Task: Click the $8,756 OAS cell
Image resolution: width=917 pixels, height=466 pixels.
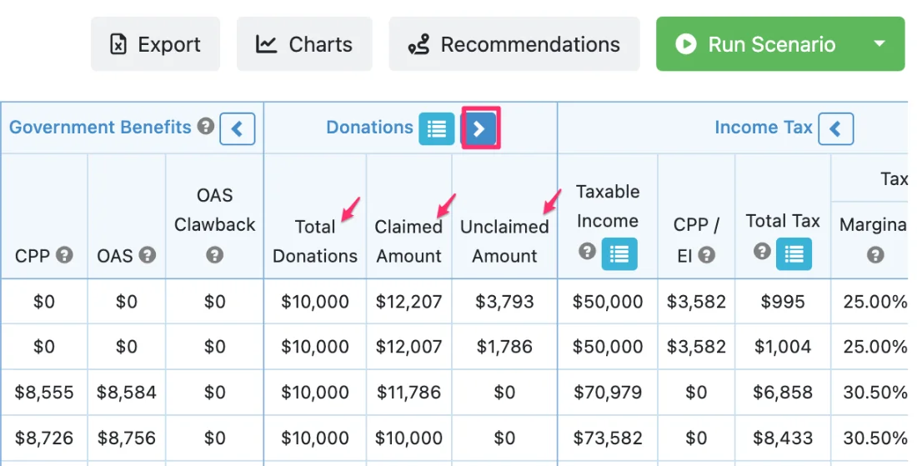Action: click(x=127, y=438)
